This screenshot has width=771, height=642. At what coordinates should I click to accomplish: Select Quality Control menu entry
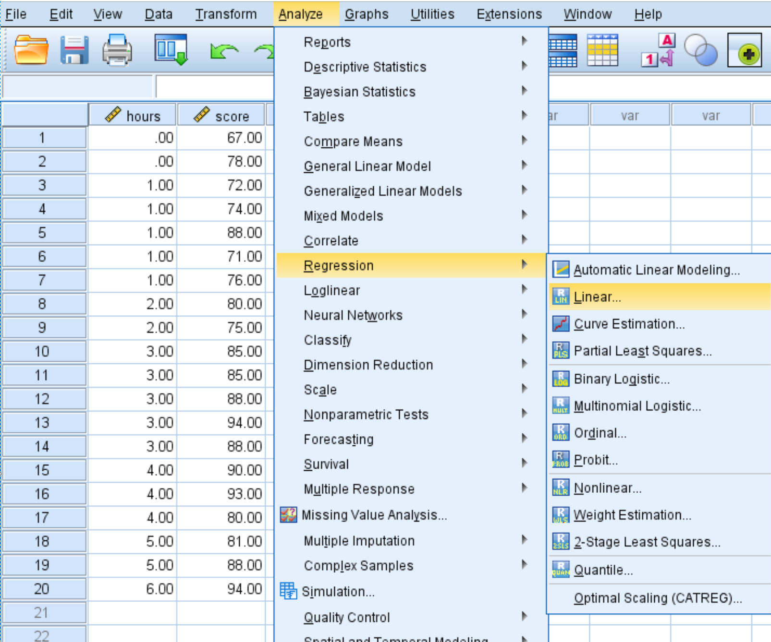pyautogui.click(x=412, y=617)
